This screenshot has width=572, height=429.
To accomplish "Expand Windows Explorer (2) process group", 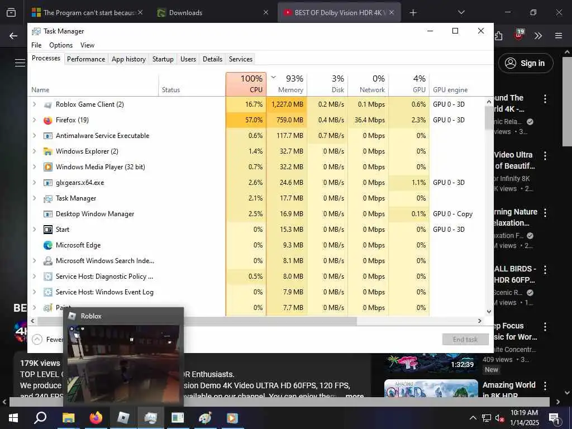I will [x=34, y=151].
